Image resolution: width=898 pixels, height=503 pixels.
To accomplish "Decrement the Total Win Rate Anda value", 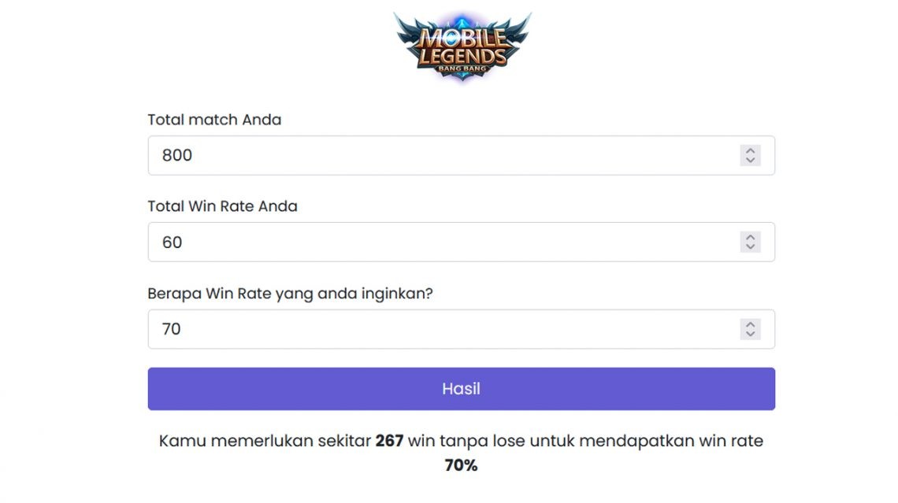I will [x=751, y=246].
